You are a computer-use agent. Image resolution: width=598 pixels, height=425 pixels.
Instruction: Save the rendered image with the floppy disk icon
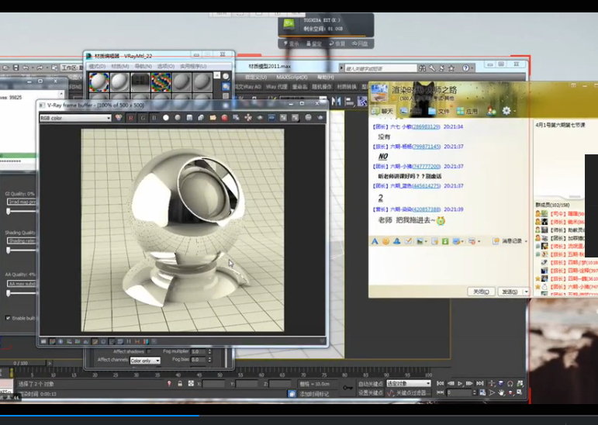pyautogui.click(x=189, y=118)
